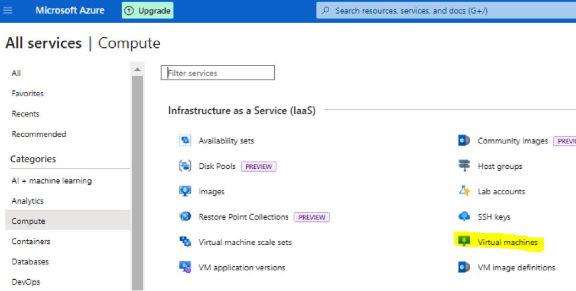576x291 pixels.
Task: Click the Availability sets icon
Action: coord(186,140)
